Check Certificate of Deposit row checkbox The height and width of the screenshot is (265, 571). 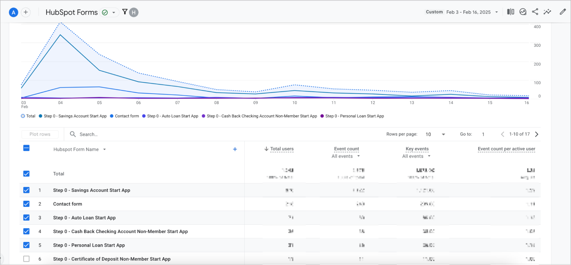26,259
